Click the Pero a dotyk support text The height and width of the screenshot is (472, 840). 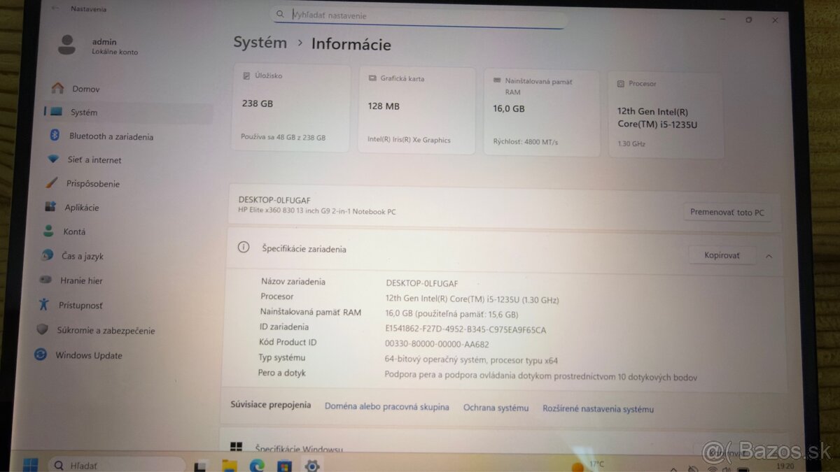point(540,376)
